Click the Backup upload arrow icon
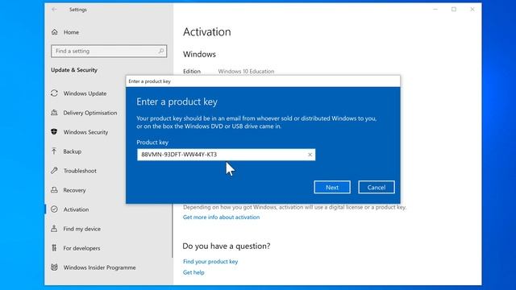 pos(54,151)
